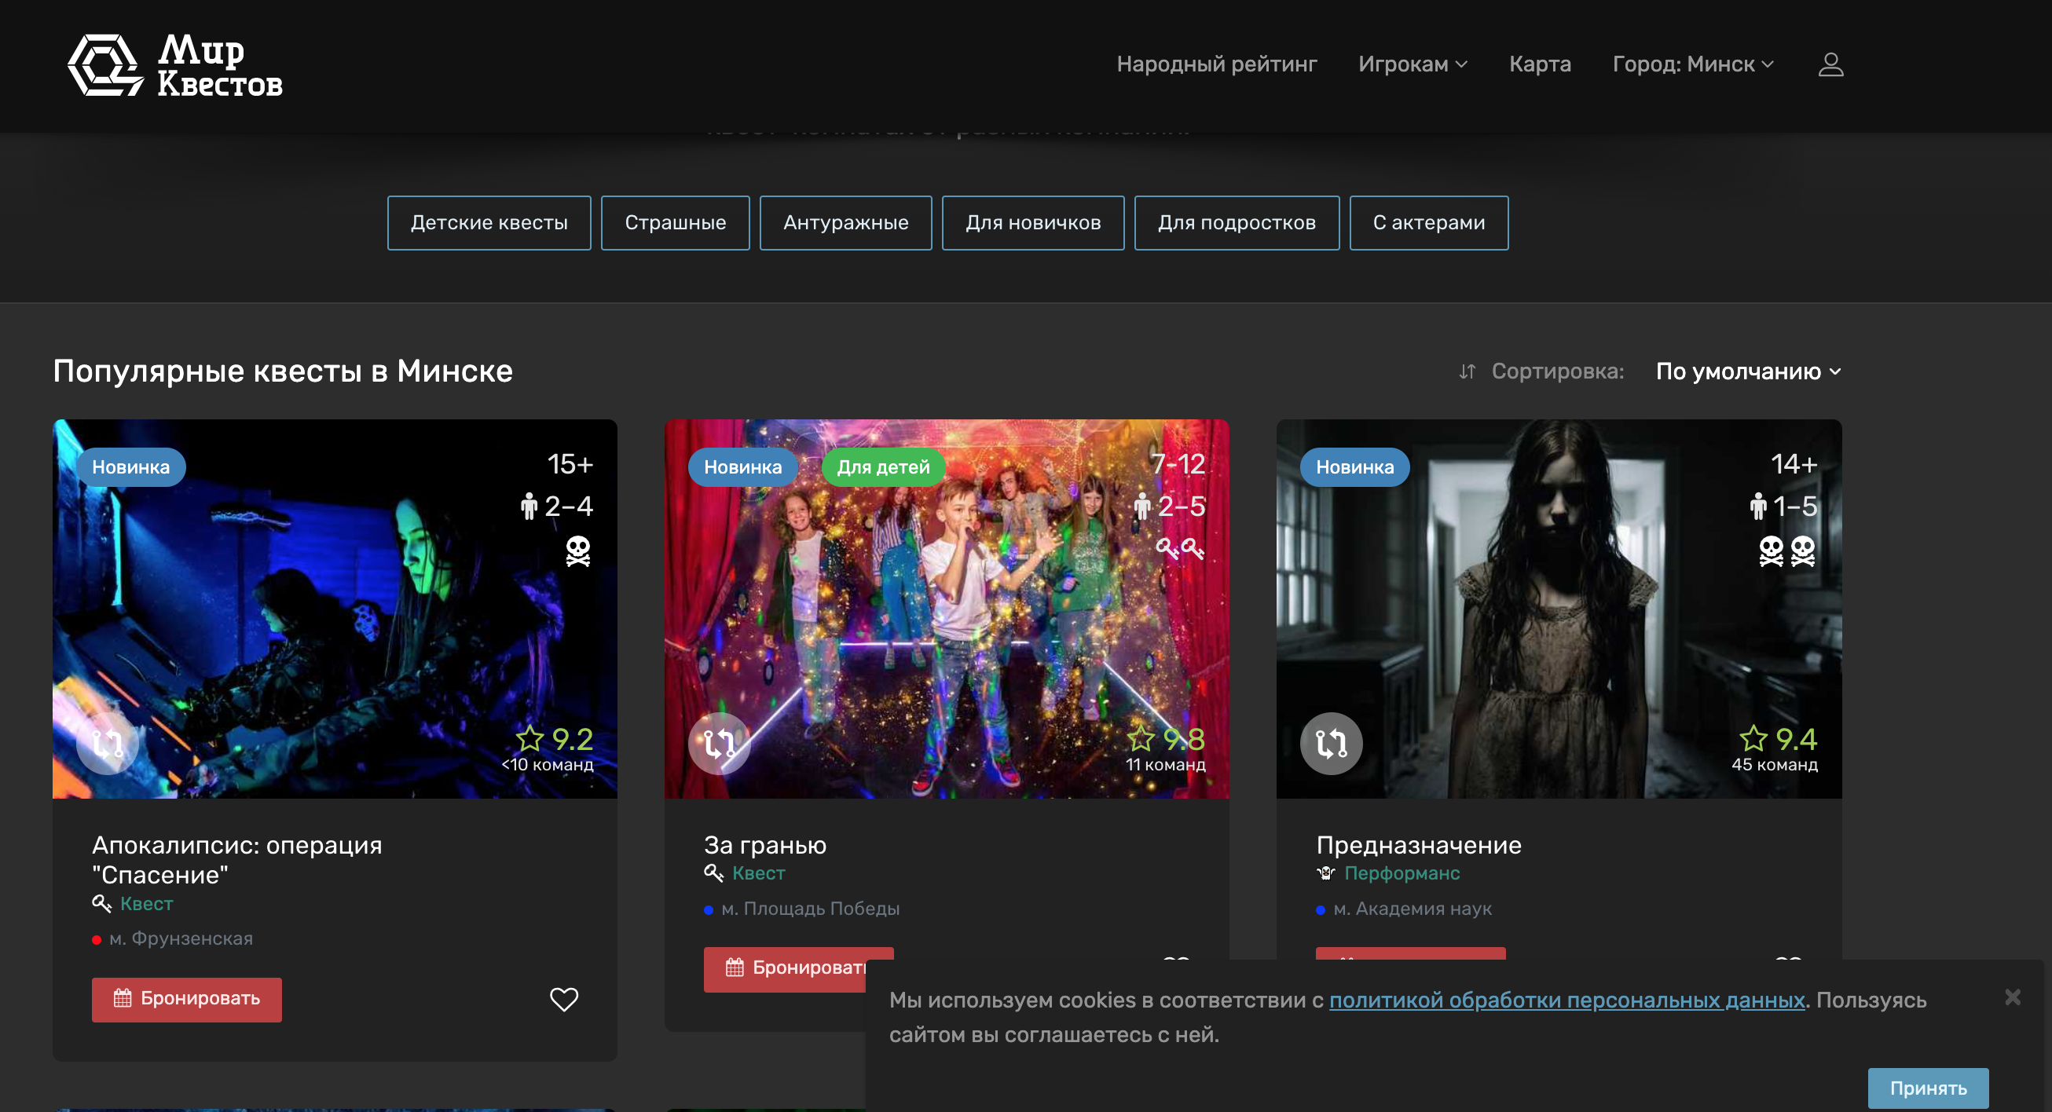
Task: Click the Апокалипсис quest thumbnail image
Action: 335,609
